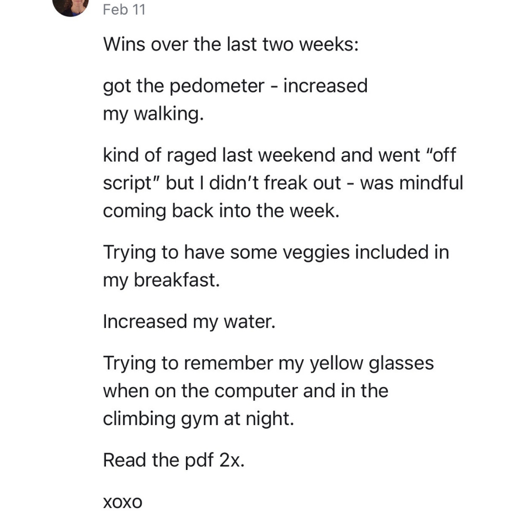The height and width of the screenshot is (520, 520).
Task: Click the Feb 11 post timestamp
Action: [124, 10]
